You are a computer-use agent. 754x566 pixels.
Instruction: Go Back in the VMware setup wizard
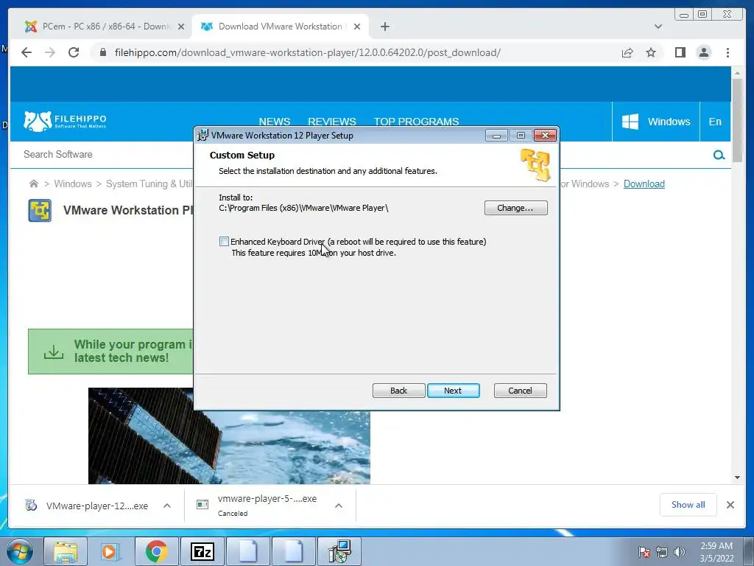click(x=398, y=391)
